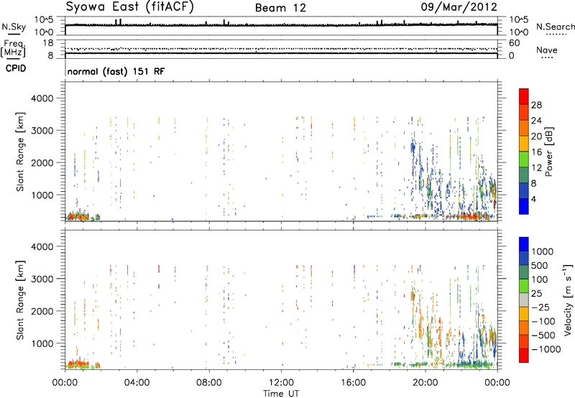The image size is (575, 398).
Task: Click the '24' label on Power colorbar
Action: (536, 121)
